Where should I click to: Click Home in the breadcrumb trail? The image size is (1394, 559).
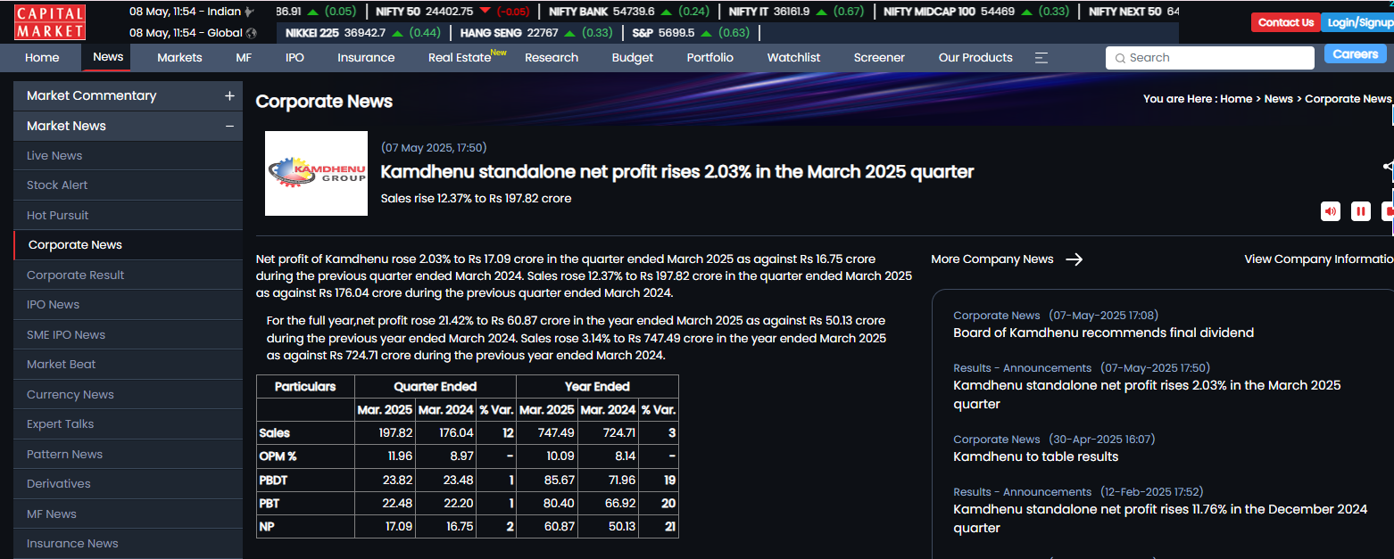click(1236, 99)
